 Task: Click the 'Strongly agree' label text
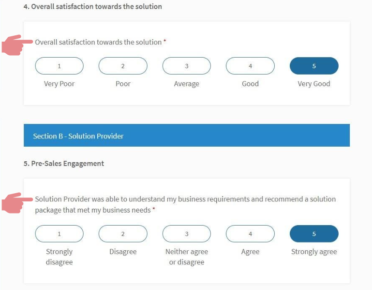(314, 252)
